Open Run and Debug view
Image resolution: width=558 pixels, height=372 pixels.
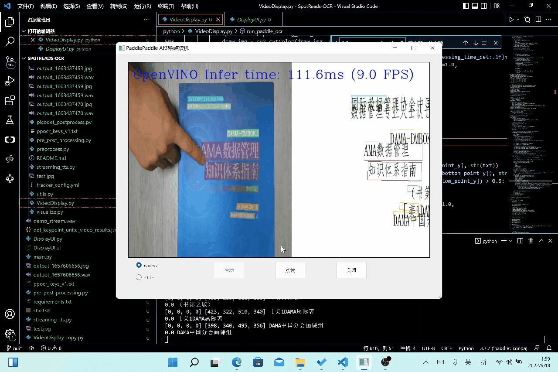click(10, 81)
